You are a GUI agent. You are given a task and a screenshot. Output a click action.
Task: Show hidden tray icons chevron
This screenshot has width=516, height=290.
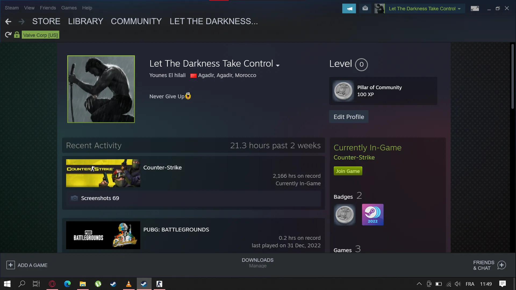[419, 284]
